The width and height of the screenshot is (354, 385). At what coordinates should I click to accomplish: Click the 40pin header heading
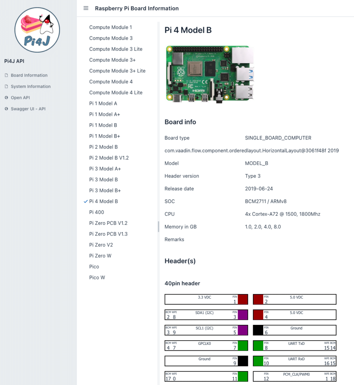coord(182,283)
